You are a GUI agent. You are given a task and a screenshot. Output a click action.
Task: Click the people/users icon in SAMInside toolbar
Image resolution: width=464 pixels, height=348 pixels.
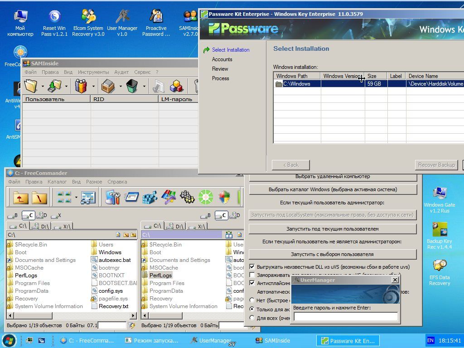click(81, 86)
